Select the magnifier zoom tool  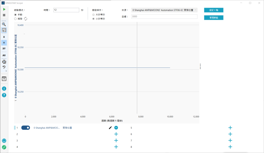[4, 24]
